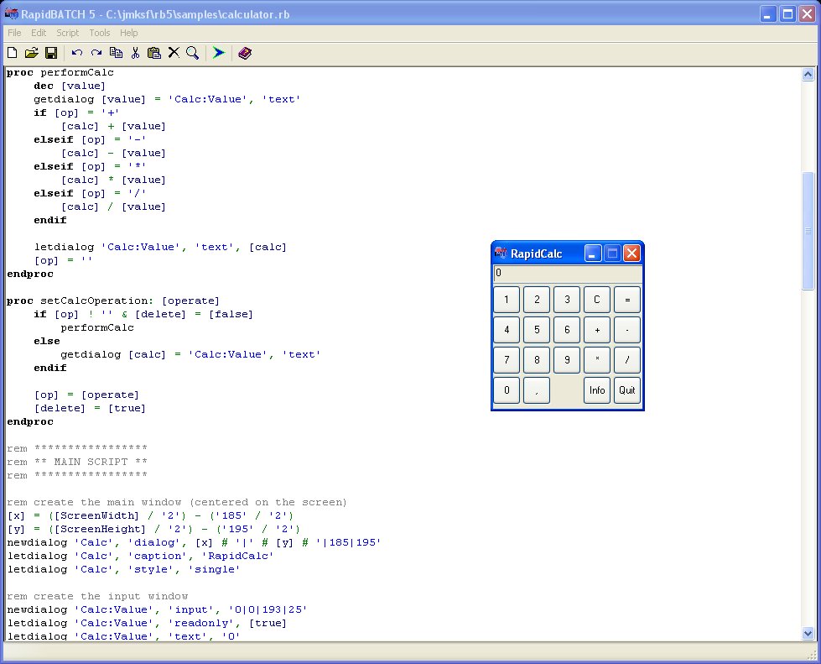
Task: Open the File menu
Action: 14,33
